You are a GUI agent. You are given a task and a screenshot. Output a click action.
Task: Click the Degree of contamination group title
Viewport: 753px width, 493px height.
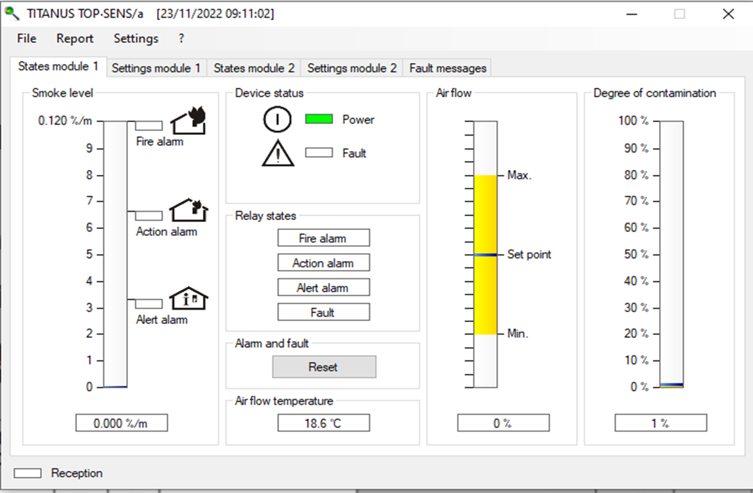[x=655, y=93]
